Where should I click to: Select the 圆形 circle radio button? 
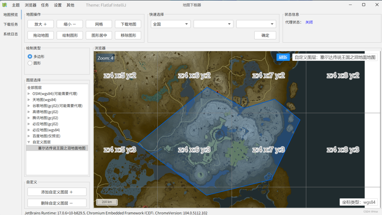[x=30, y=63]
